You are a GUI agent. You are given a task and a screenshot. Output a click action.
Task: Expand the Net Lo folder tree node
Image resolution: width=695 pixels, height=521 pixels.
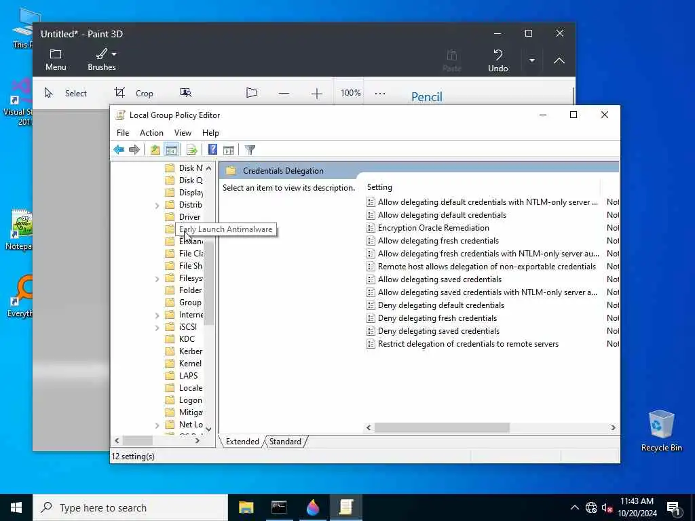tap(157, 425)
